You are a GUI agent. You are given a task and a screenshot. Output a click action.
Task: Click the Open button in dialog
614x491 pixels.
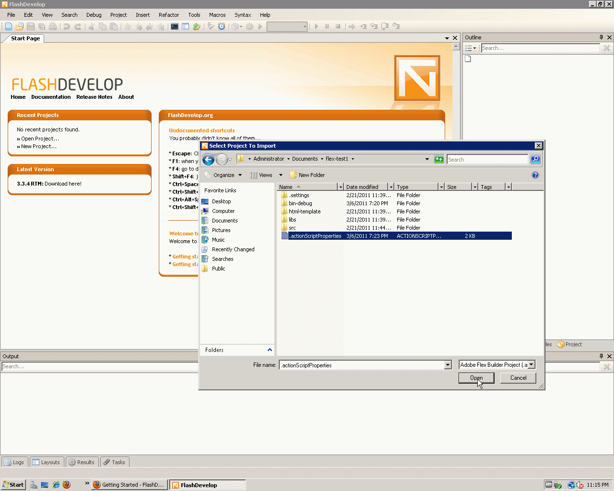pos(476,378)
